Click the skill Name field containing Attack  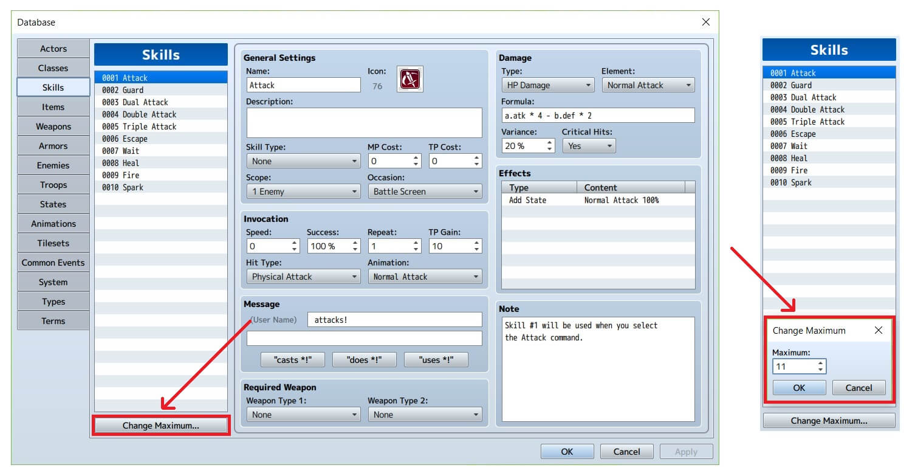coord(303,85)
